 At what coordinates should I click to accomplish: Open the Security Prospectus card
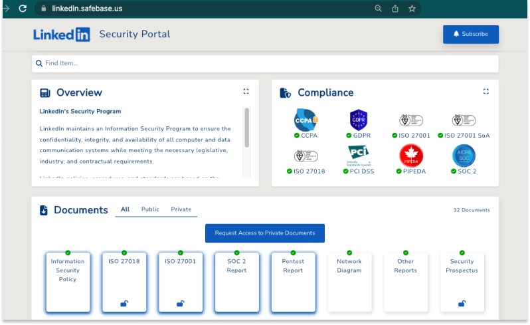coord(462,282)
